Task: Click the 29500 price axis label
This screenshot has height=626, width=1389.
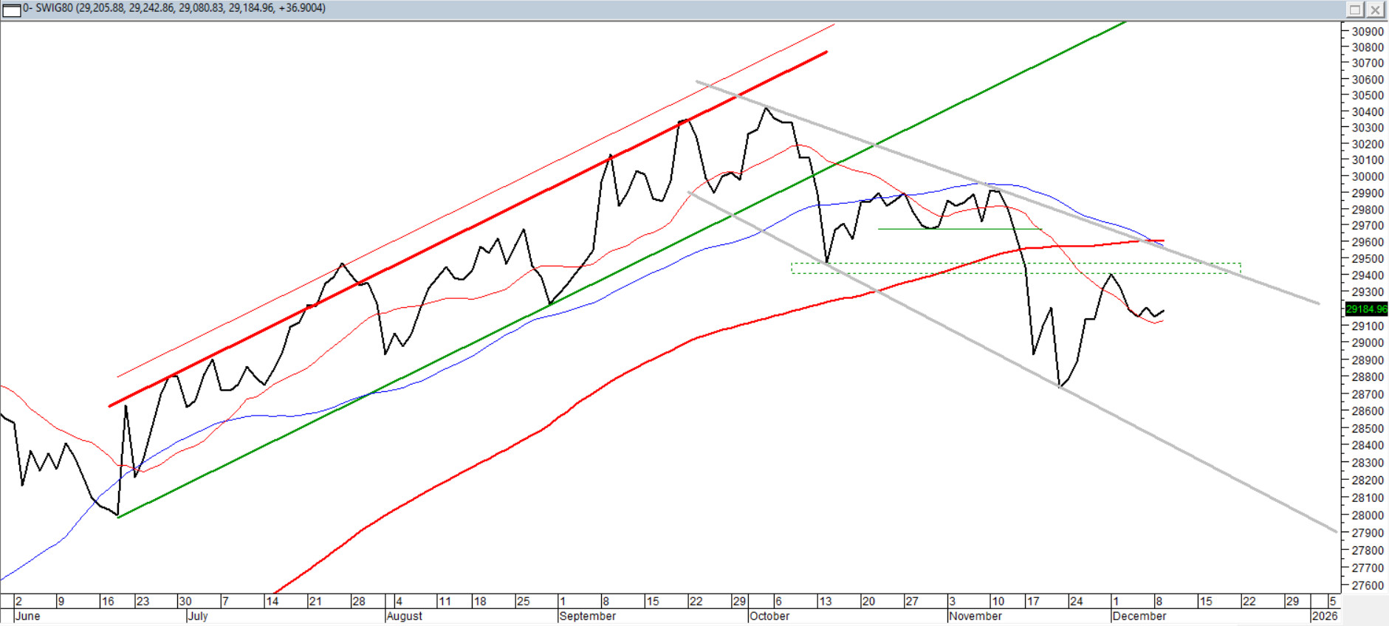Action: [1367, 259]
